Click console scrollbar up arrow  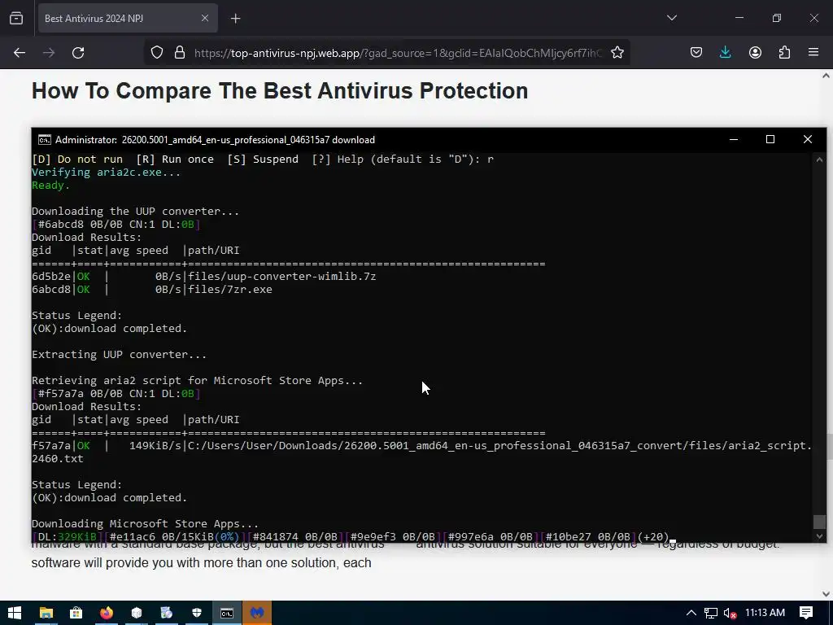pos(819,160)
